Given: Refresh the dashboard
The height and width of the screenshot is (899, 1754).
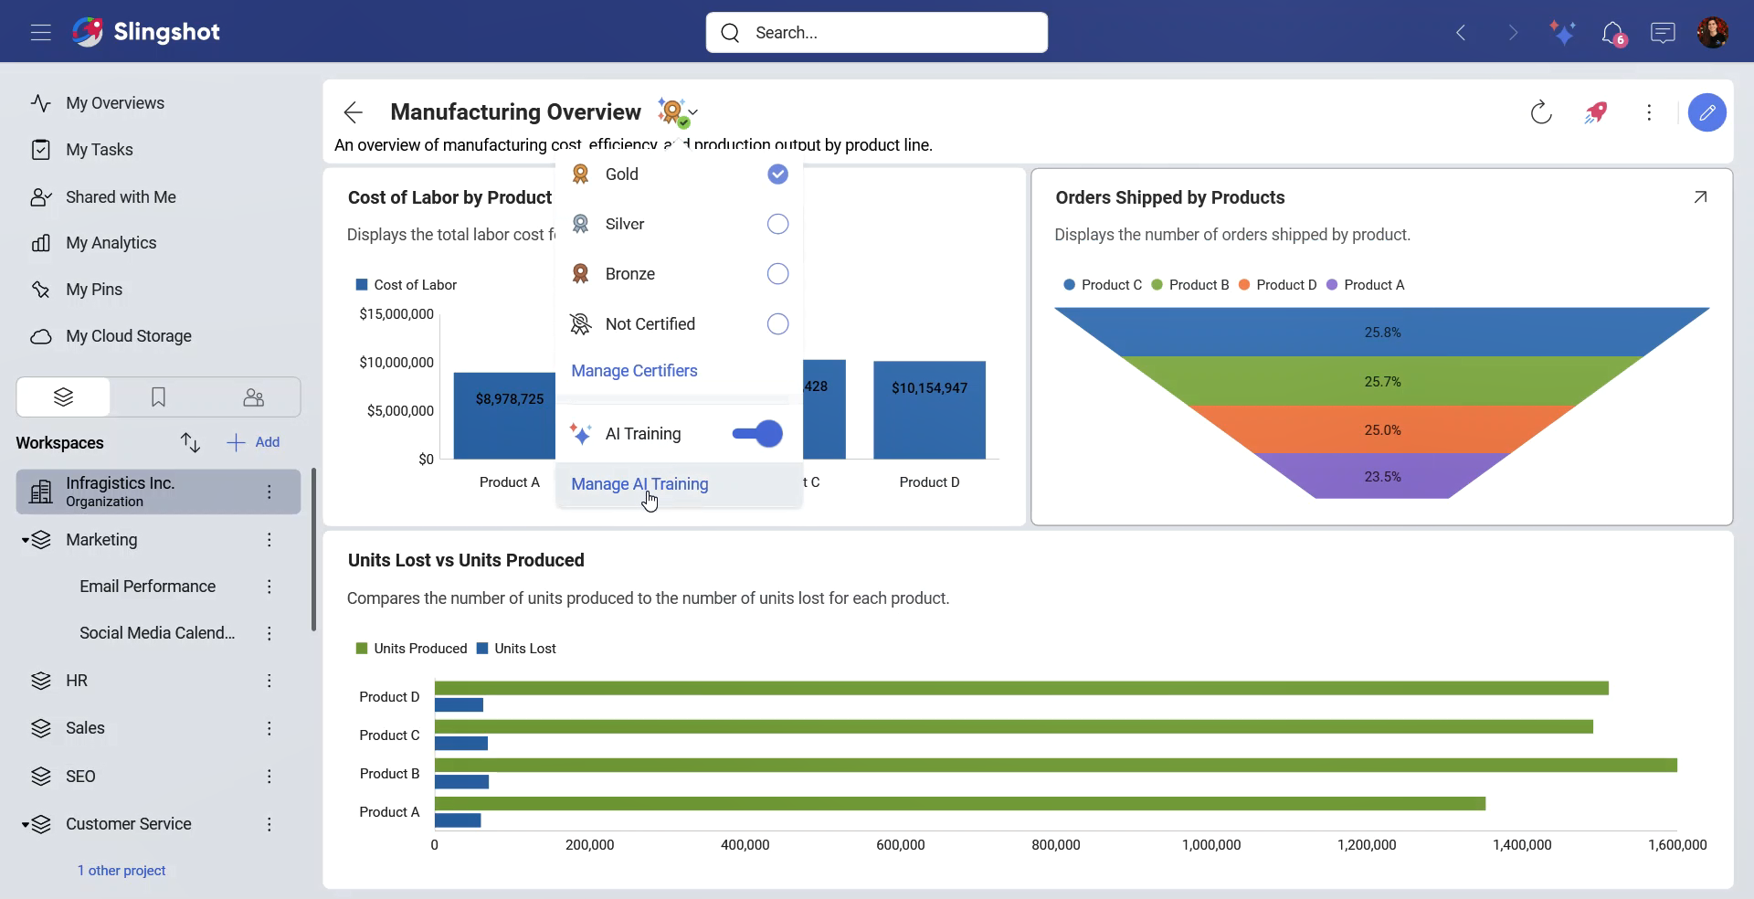Looking at the screenshot, I should pos(1541,112).
